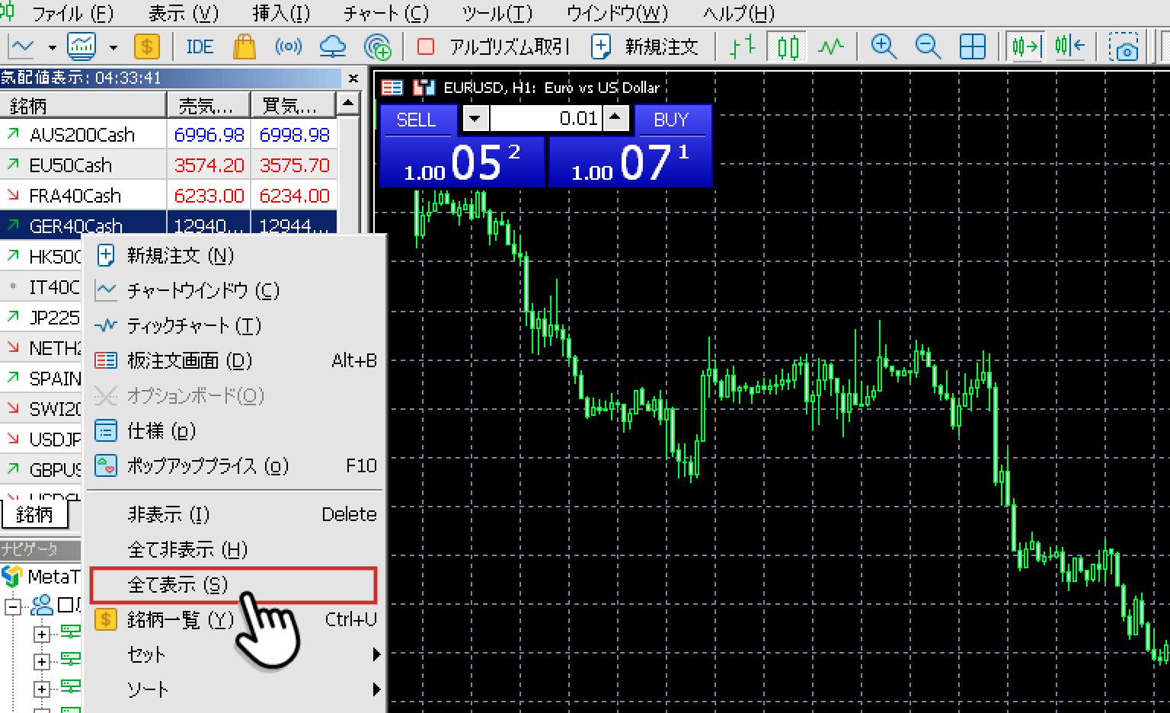Image resolution: width=1170 pixels, height=713 pixels.
Task: Open the profiles chart-template icon
Action: (82, 47)
